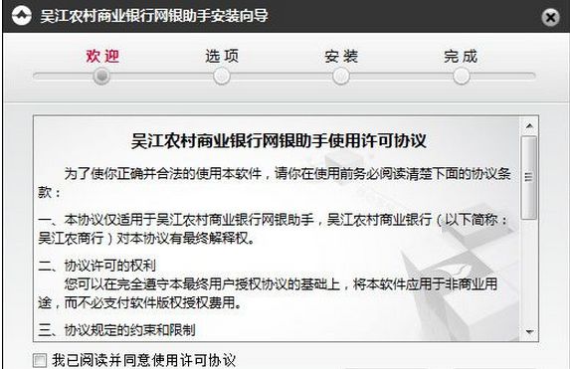Click the paragraph starting 一、本协议仅适用于
This screenshot has height=369, width=570.
point(273,229)
